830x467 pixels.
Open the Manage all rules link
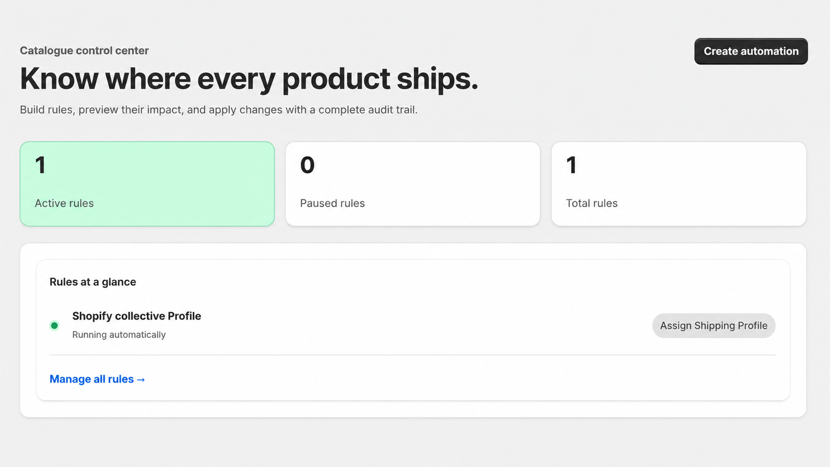tap(97, 379)
